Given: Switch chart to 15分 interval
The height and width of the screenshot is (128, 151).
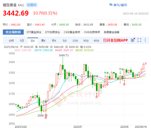Looking at the screenshot, I should point(75,41).
